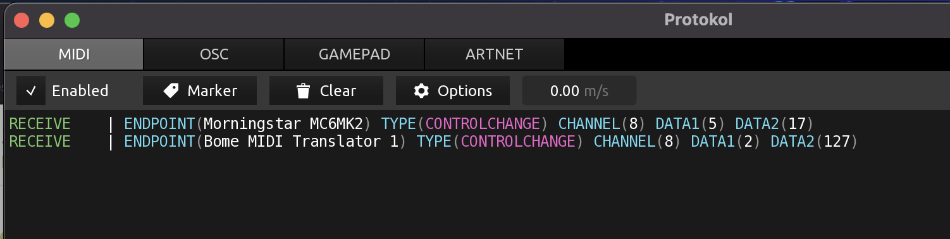Image resolution: width=950 pixels, height=239 pixels.
Task: Clear the MIDI message log
Action: 326,91
